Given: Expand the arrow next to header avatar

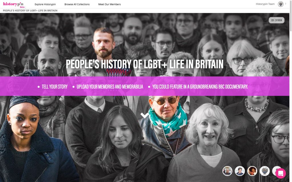Looking at the screenshot, I should point(286,4).
